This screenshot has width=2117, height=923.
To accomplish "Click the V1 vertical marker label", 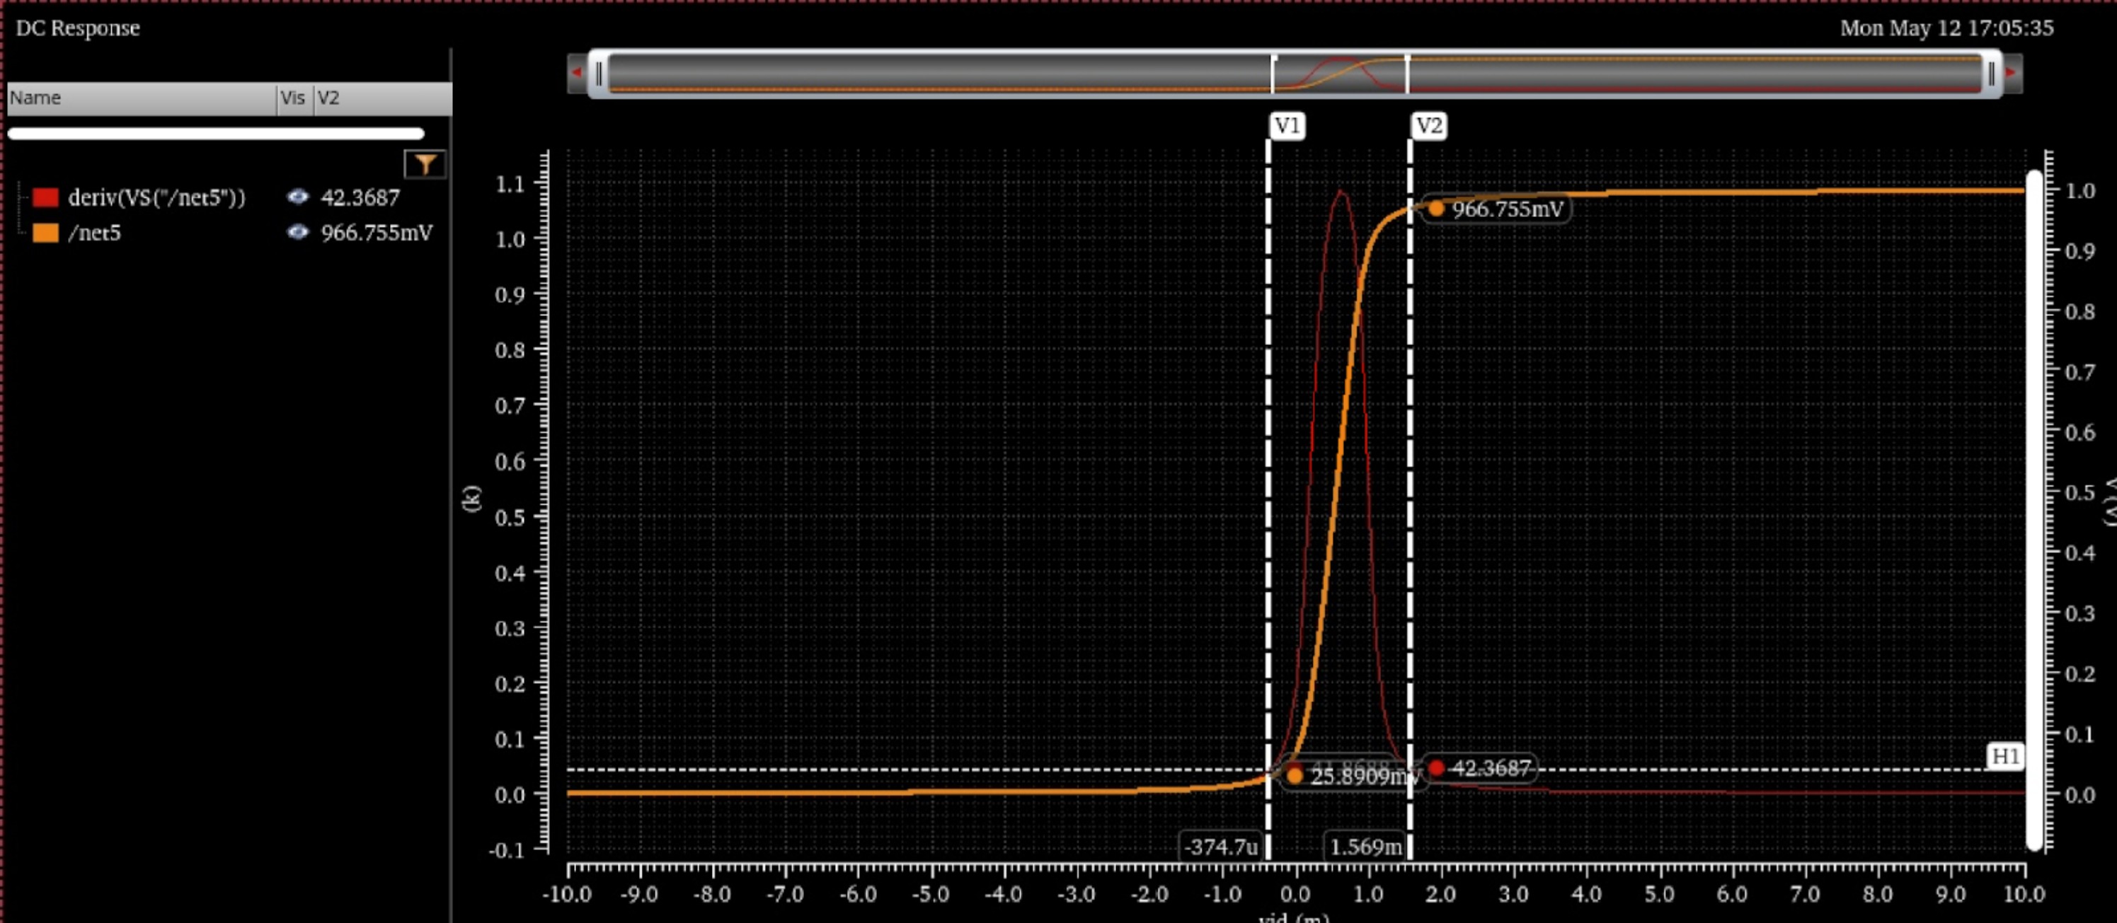I will point(1287,126).
